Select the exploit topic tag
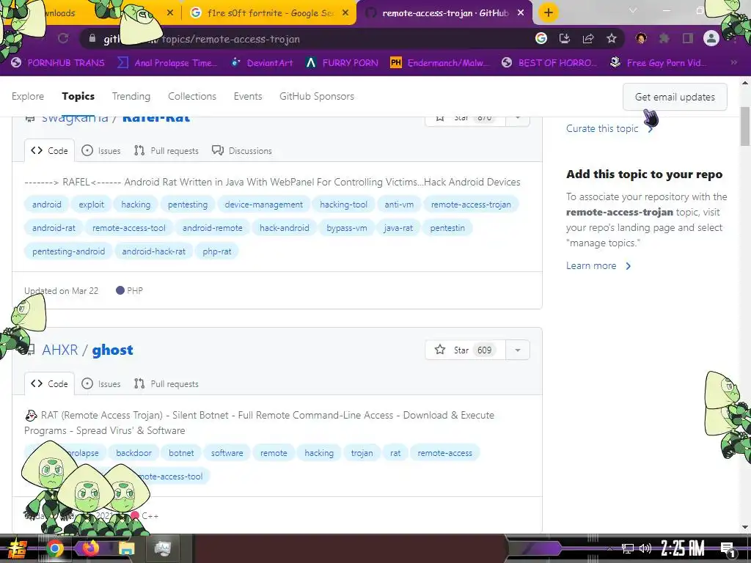This screenshot has width=751, height=563. tap(91, 205)
